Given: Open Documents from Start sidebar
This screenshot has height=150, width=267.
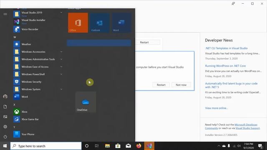Looking at the screenshot, I should click(5, 107).
